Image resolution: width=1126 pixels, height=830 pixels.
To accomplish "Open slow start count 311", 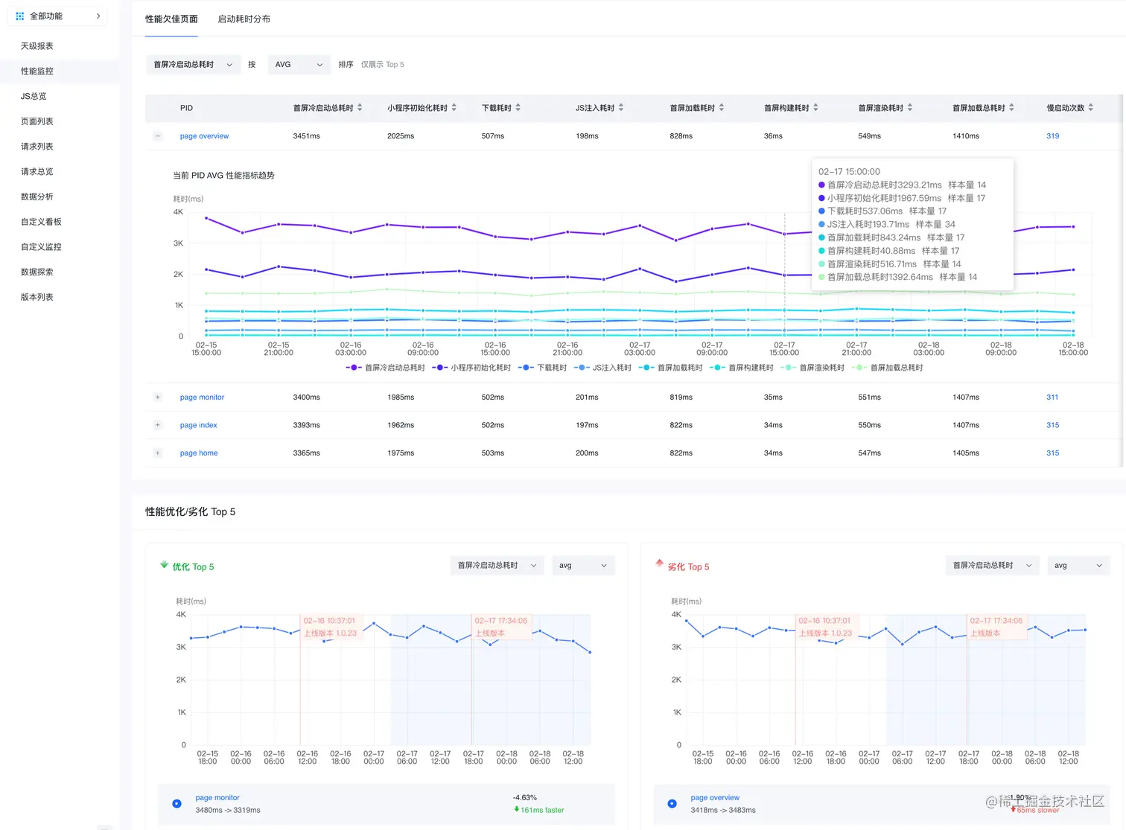I will click(1052, 398).
